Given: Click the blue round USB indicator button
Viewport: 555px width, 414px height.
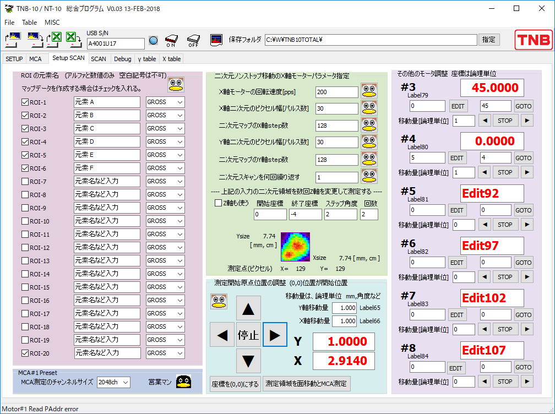Looking at the screenshot, I should (x=153, y=40).
